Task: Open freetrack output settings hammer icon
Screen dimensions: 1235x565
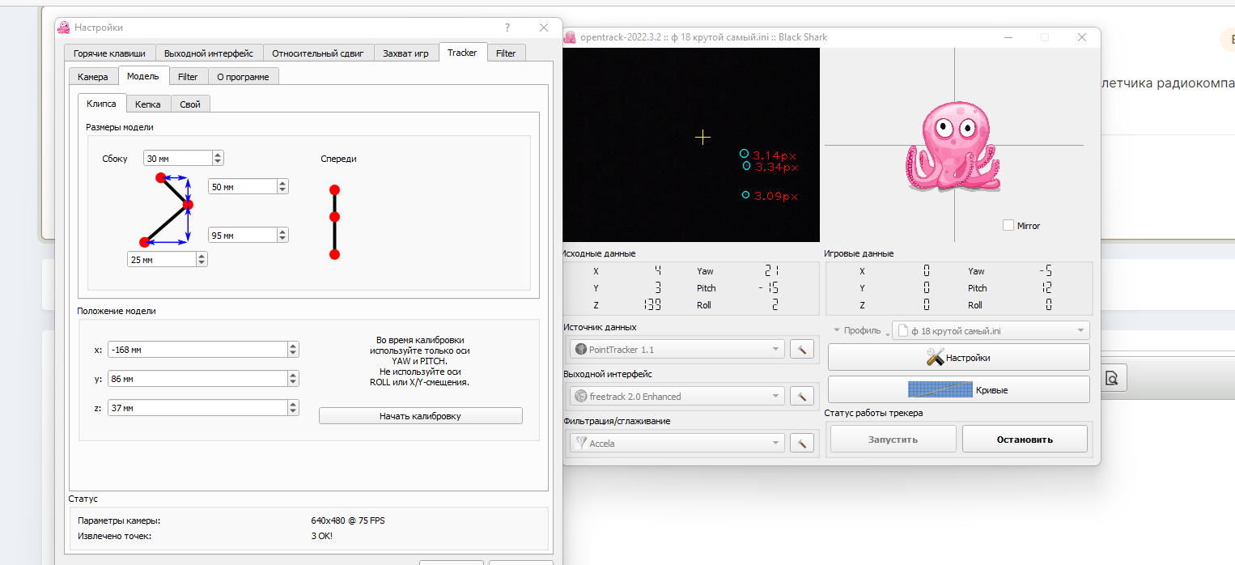Action: (801, 396)
